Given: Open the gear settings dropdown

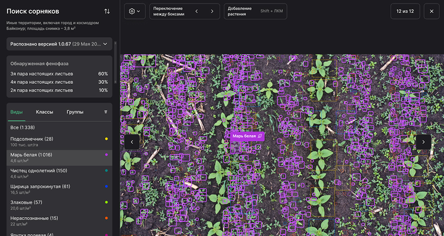Looking at the screenshot, I should point(134,11).
